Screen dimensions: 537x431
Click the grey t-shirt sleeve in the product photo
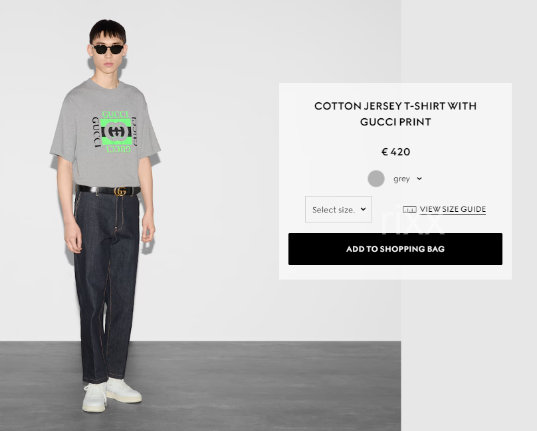pyautogui.click(x=63, y=137)
